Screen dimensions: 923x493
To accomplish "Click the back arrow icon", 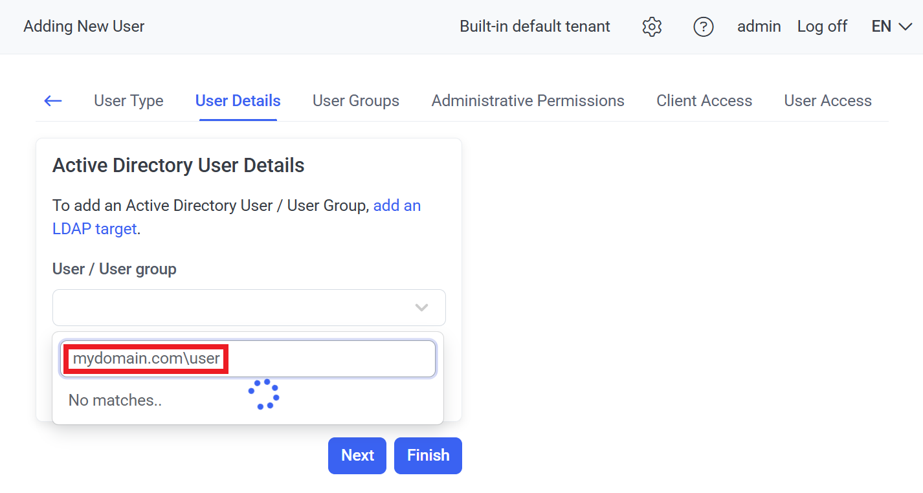I will point(52,101).
